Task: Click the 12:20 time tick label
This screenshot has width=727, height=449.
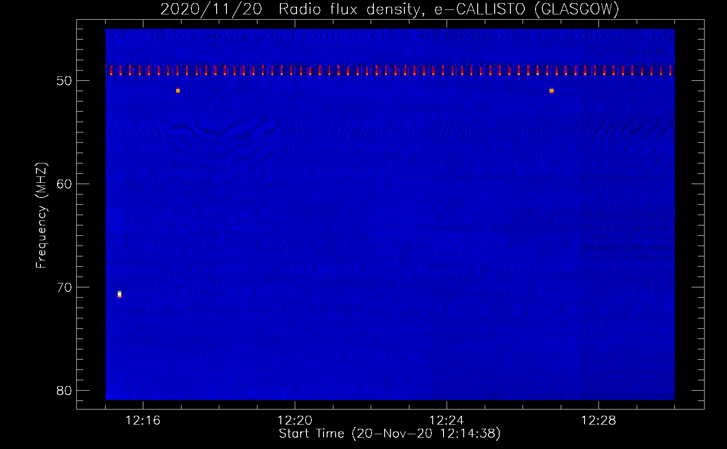Action: click(x=295, y=421)
